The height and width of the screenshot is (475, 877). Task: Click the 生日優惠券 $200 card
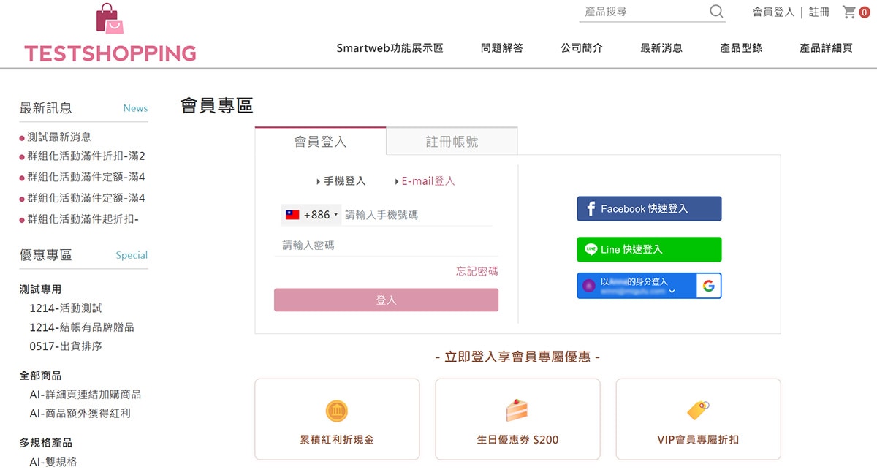point(517,419)
